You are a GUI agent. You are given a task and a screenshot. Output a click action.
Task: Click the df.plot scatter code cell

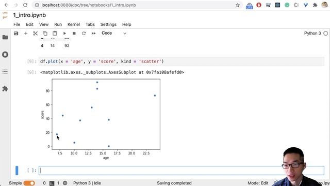181,61
